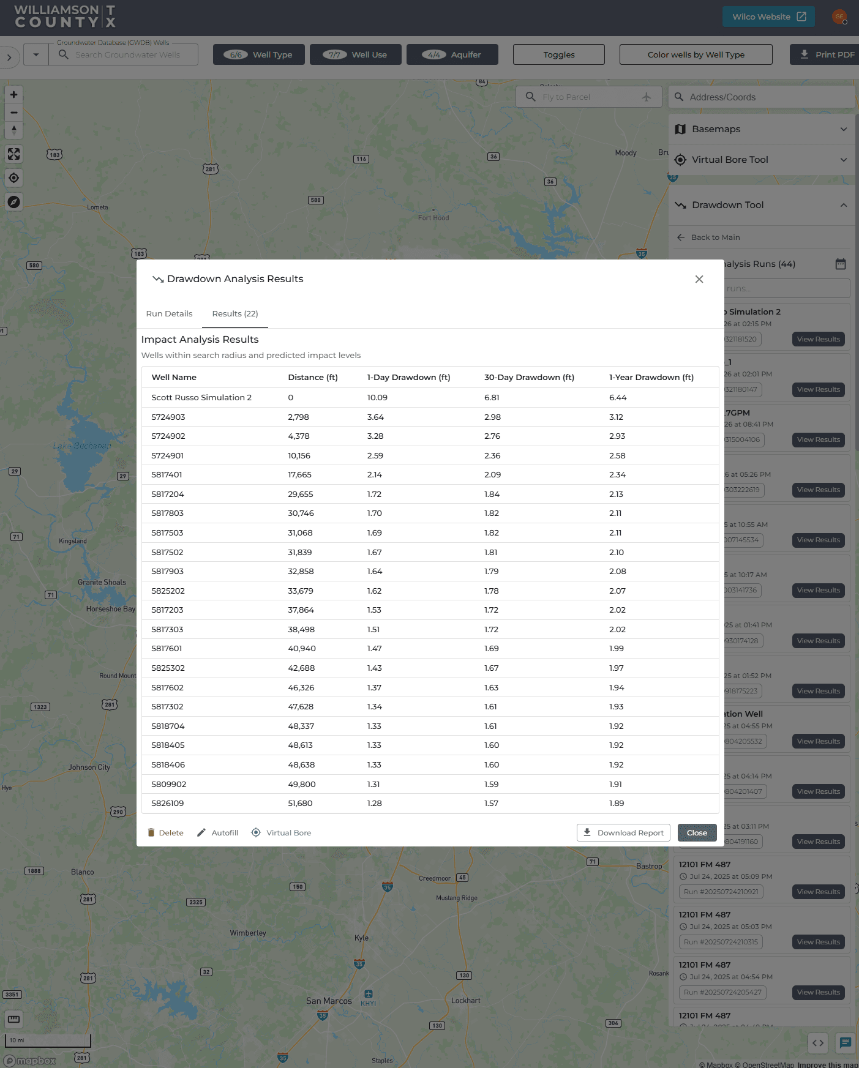Open the chat feedback icon
Image resolution: width=859 pixels, height=1068 pixels.
pyautogui.click(x=846, y=1043)
